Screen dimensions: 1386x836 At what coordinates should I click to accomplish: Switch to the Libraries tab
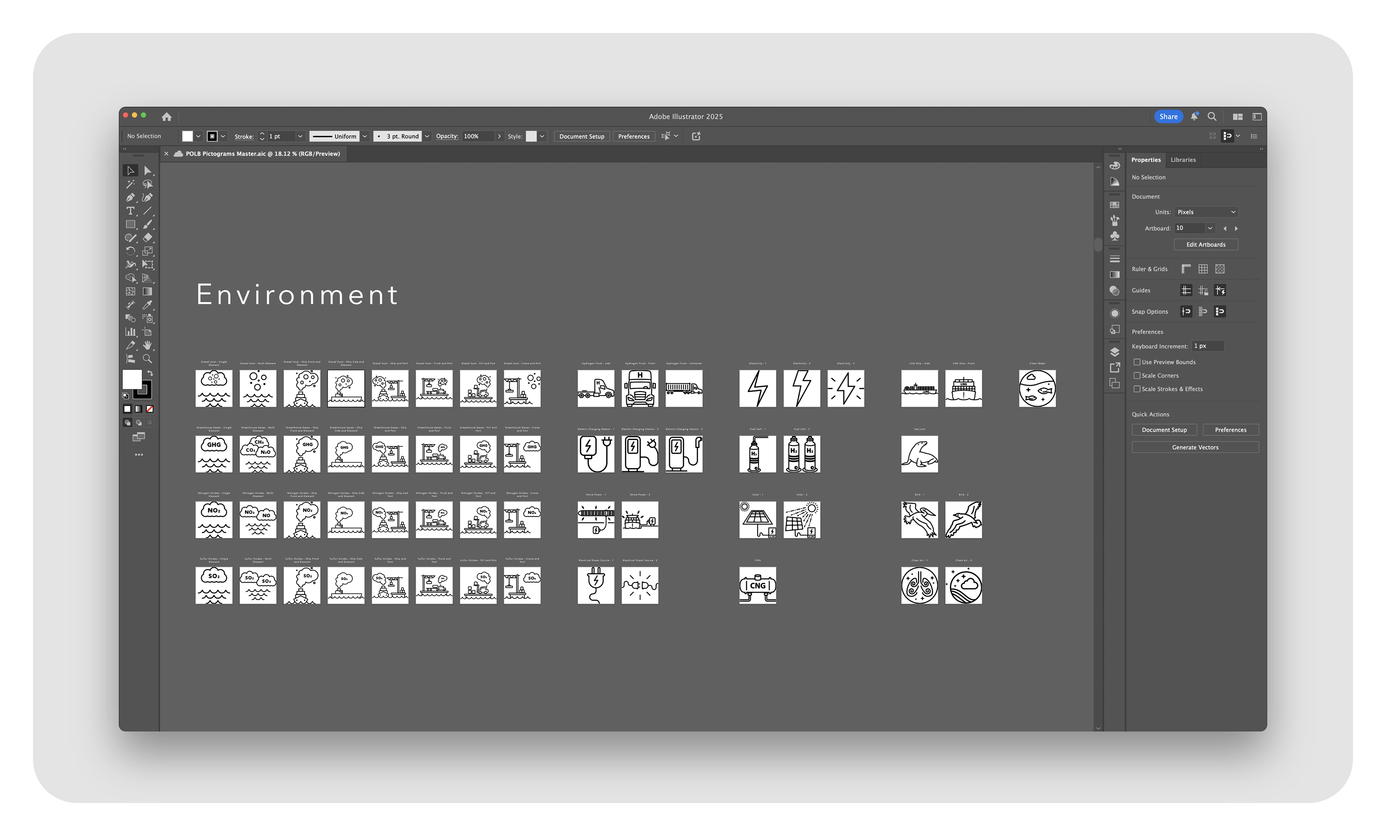[1183, 160]
